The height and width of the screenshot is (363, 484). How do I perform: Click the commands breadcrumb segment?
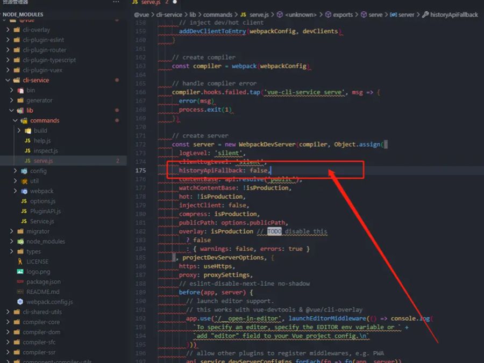click(x=217, y=15)
